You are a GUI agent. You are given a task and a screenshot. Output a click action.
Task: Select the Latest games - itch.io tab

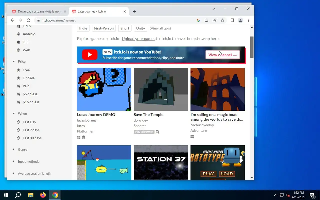click(x=99, y=11)
